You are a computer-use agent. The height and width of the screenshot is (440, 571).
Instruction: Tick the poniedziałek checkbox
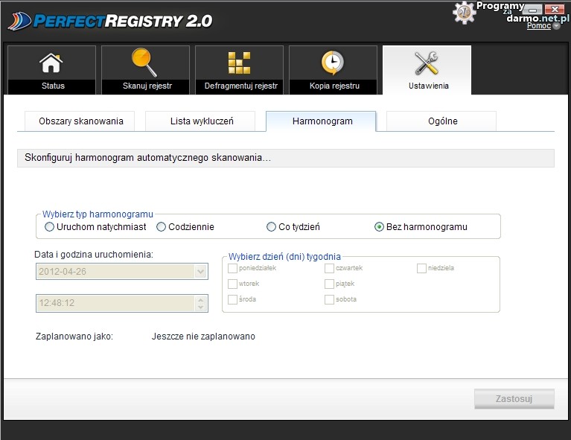click(233, 268)
